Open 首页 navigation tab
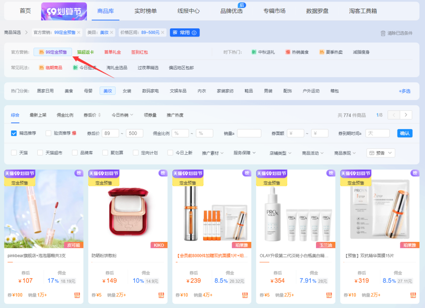 click(x=25, y=11)
